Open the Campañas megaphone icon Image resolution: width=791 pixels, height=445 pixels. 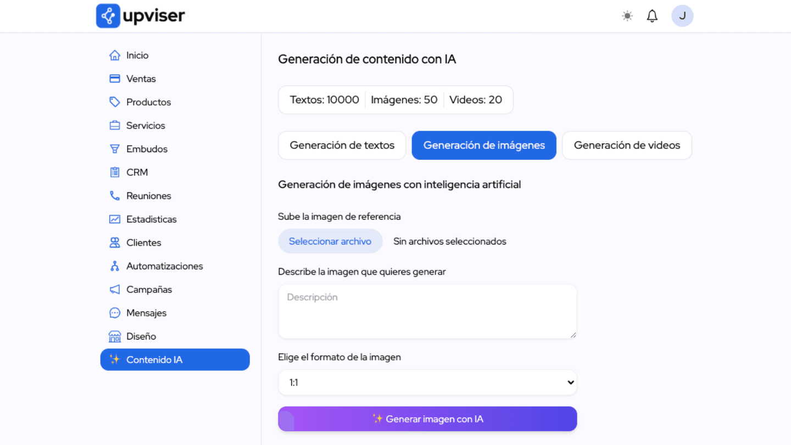click(x=115, y=289)
